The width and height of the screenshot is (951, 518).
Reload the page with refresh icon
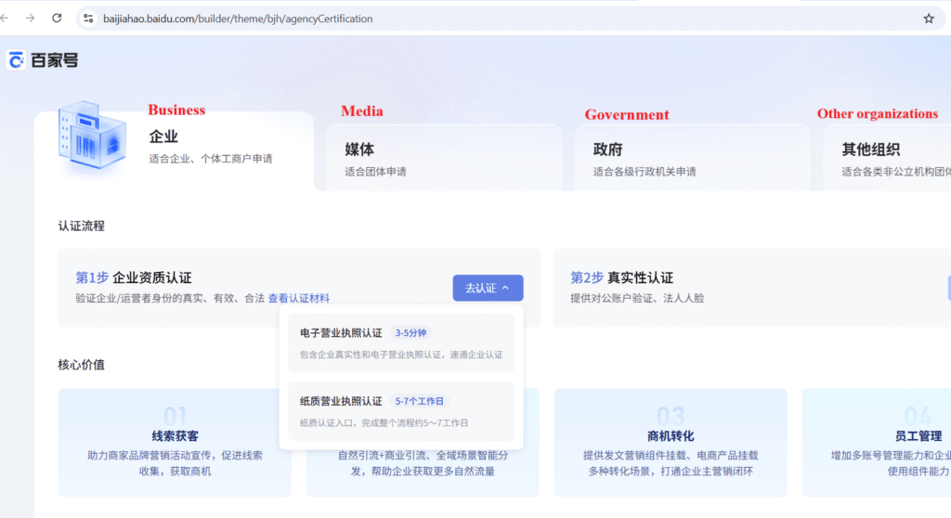(57, 19)
